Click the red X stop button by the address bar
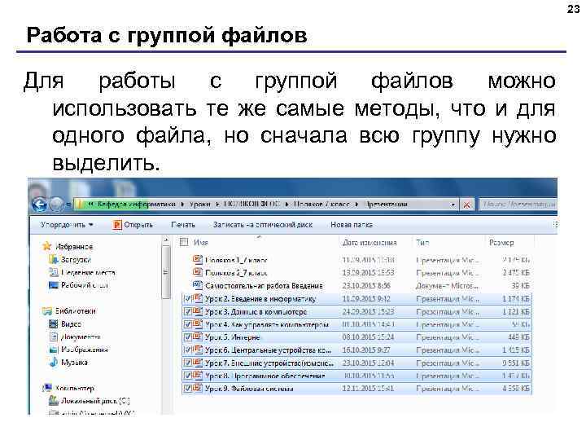586x440 pixels. coord(467,205)
